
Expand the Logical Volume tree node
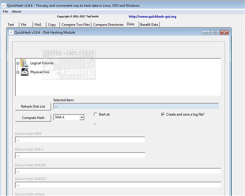[18, 63]
